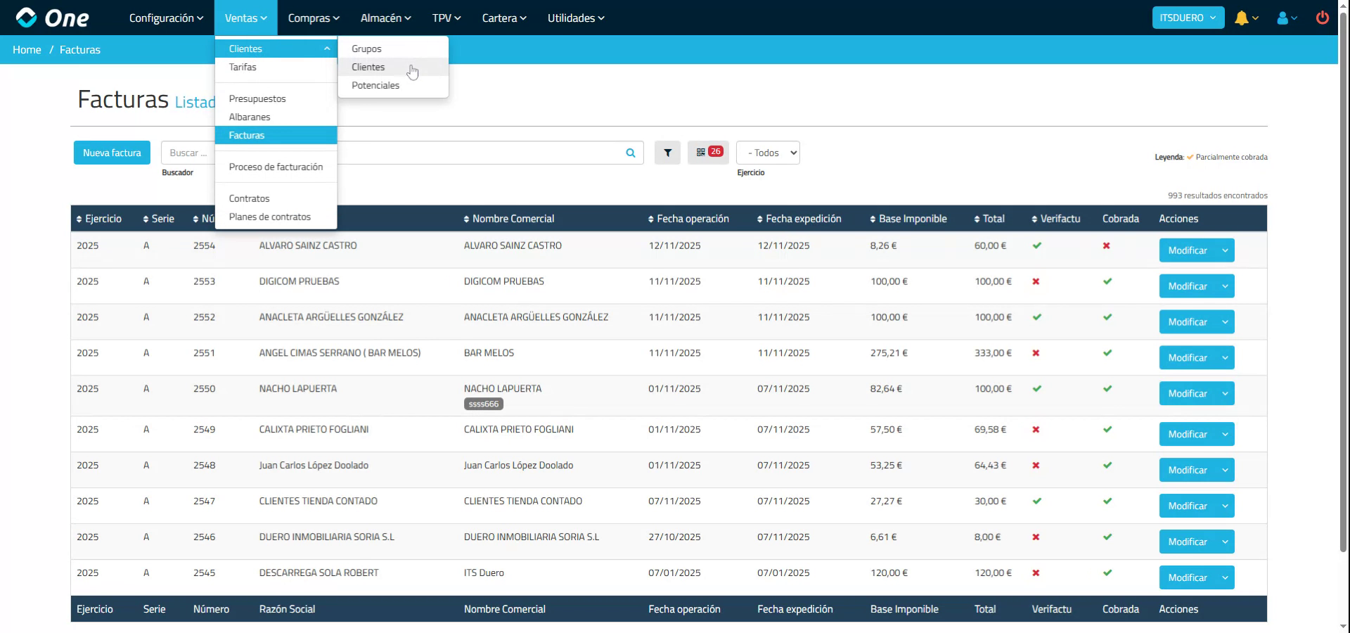Click the QR code icon with the 26 badge
Screen dimensions: 1350x633
tap(707, 152)
